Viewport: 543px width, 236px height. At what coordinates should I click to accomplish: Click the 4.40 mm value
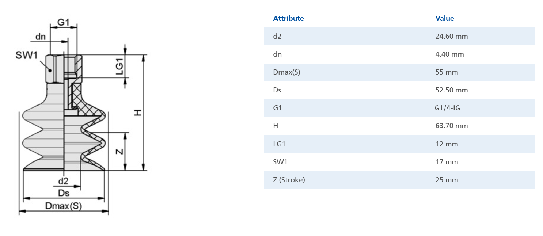pyautogui.click(x=450, y=54)
